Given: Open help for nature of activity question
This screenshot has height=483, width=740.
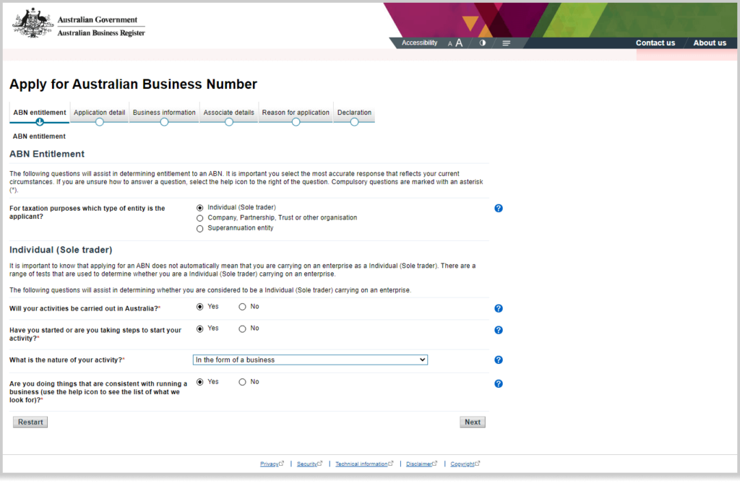Looking at the screenshot, I should pyautogui.click(x=498, y=360).
